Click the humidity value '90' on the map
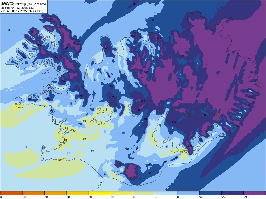Screen dimensions: 266x199 pyautogui.click(x=123, y=133)
